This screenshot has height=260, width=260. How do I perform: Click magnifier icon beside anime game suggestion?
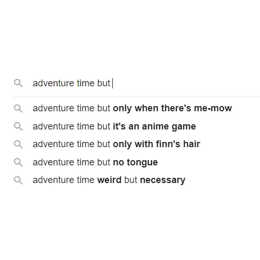point(18,126)
